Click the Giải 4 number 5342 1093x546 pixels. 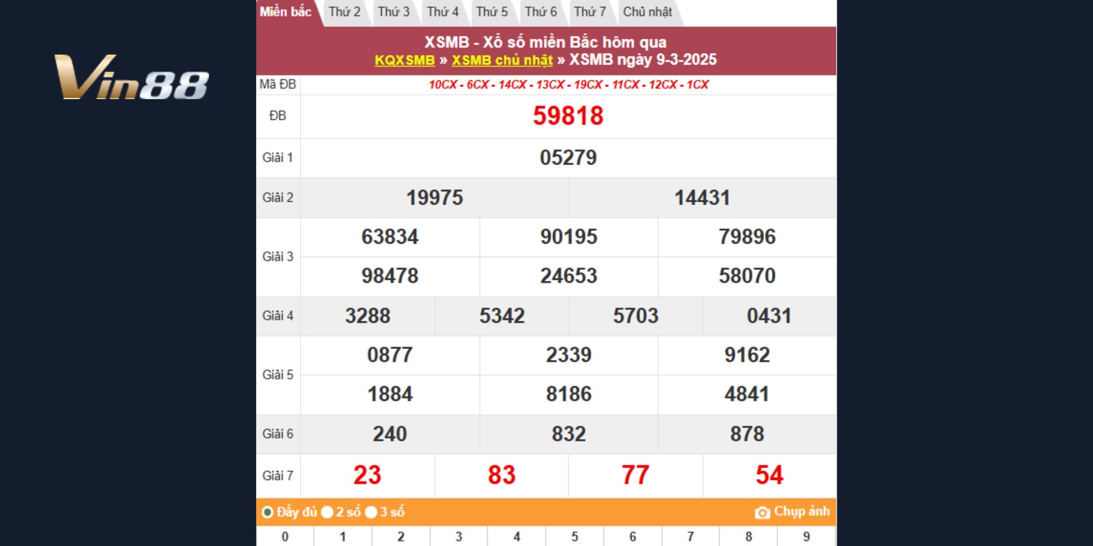tap(502, 316)
